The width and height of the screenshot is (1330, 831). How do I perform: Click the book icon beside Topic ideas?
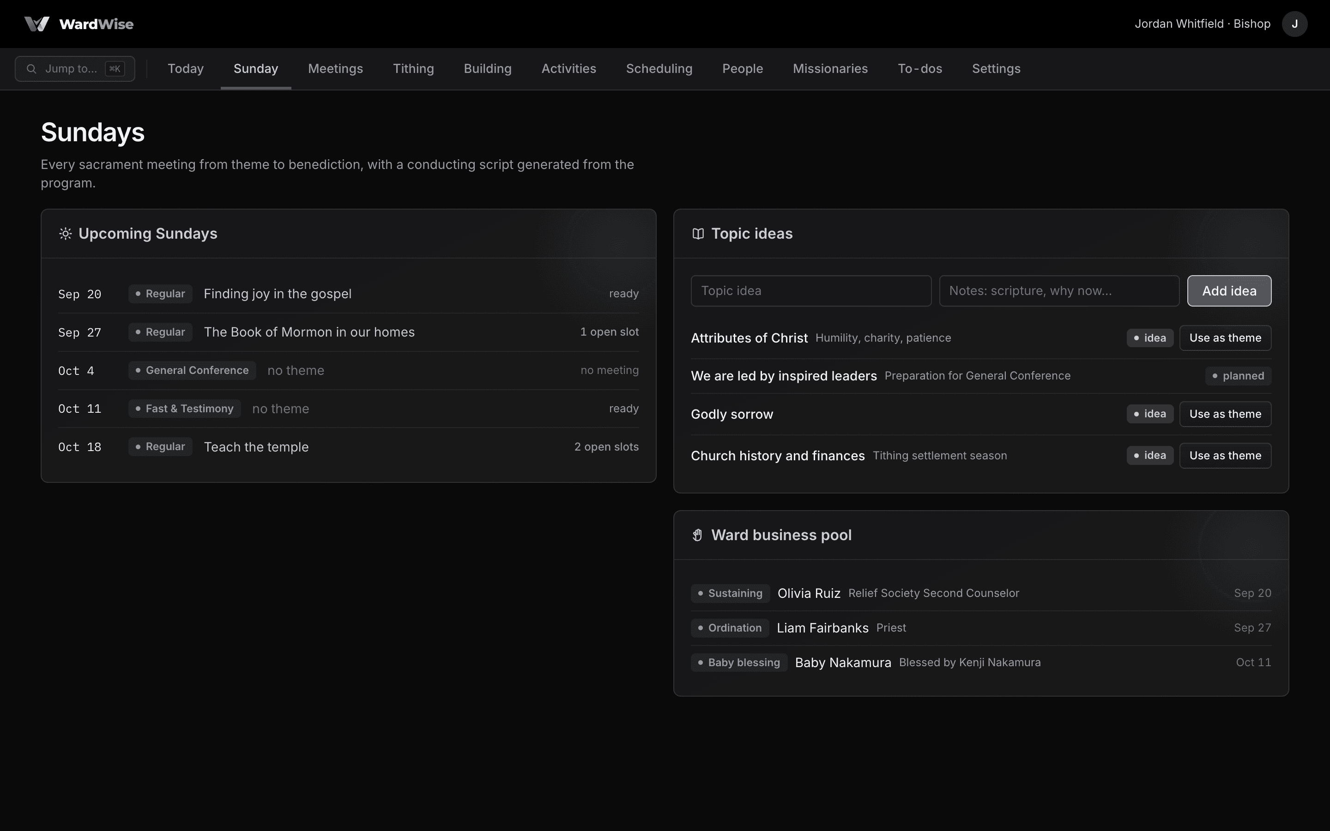point(698,234)
